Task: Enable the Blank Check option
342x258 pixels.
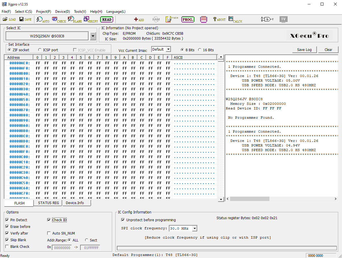Action: point(7,247)
